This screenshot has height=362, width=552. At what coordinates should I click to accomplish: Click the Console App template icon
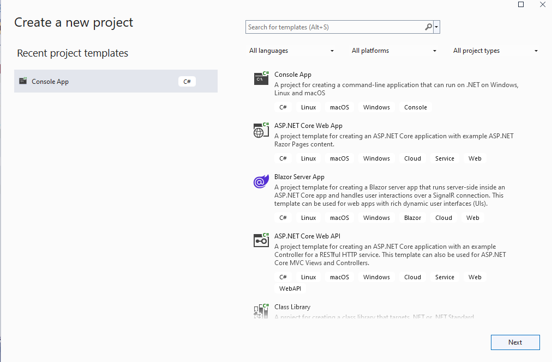coord(261,78)
